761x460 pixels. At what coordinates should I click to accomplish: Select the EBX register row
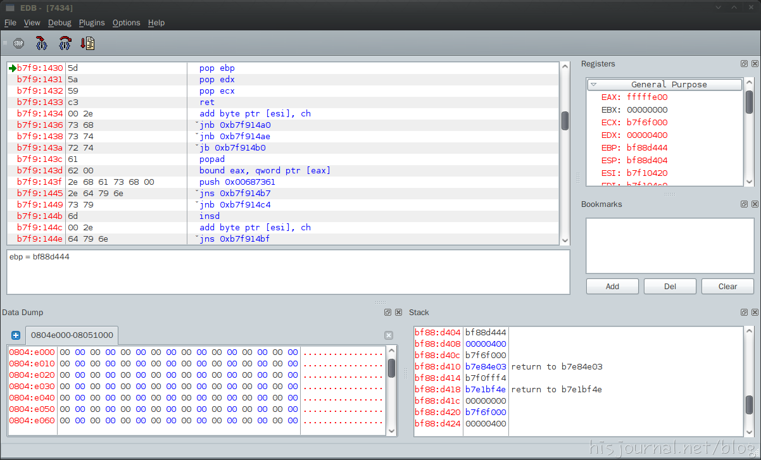(665, 110)
